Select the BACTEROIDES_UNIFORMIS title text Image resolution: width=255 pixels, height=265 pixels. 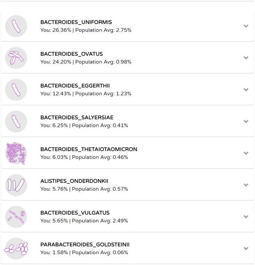(x=76, y=22)
